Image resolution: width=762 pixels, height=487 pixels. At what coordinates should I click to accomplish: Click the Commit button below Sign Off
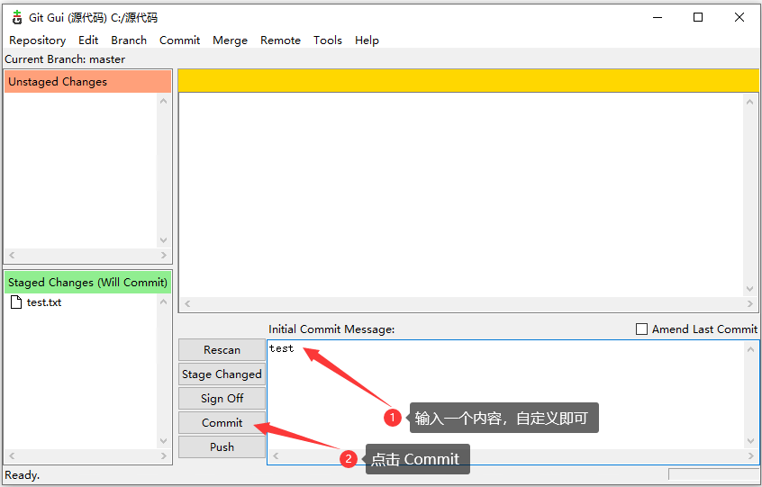point(222,423)
